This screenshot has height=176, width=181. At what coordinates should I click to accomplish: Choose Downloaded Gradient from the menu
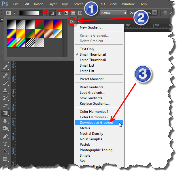(96, 123)
